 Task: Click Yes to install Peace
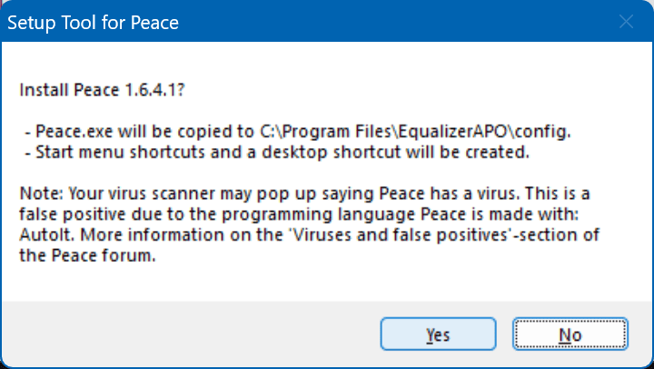point(438,335)
